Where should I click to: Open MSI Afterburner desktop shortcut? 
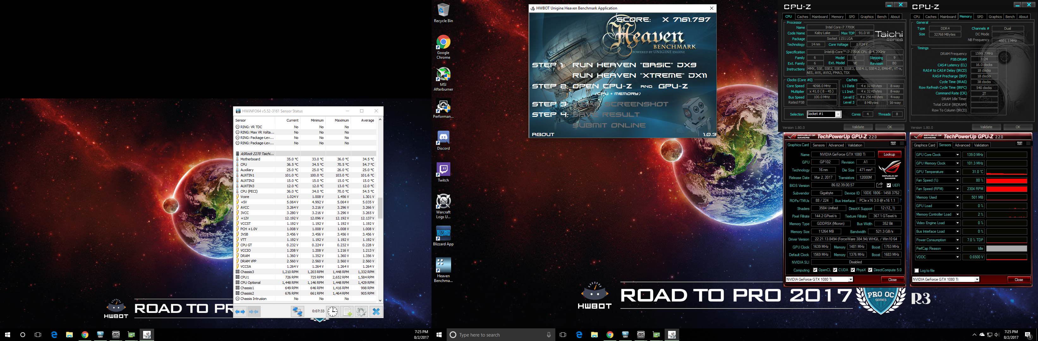(443, 79)
